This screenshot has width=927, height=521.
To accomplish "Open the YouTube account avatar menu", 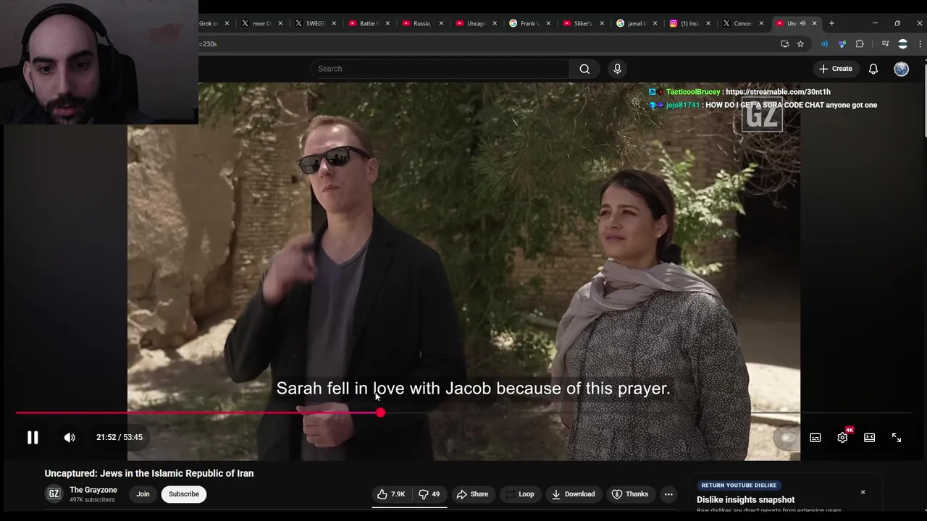I will coord(901,69).
